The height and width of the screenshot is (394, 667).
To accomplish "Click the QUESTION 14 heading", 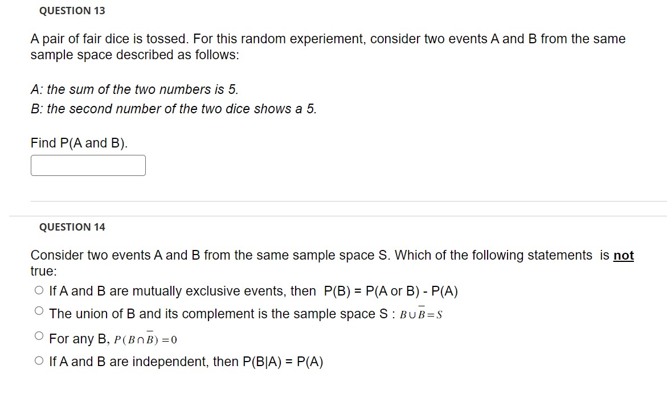I will [72, 227].
